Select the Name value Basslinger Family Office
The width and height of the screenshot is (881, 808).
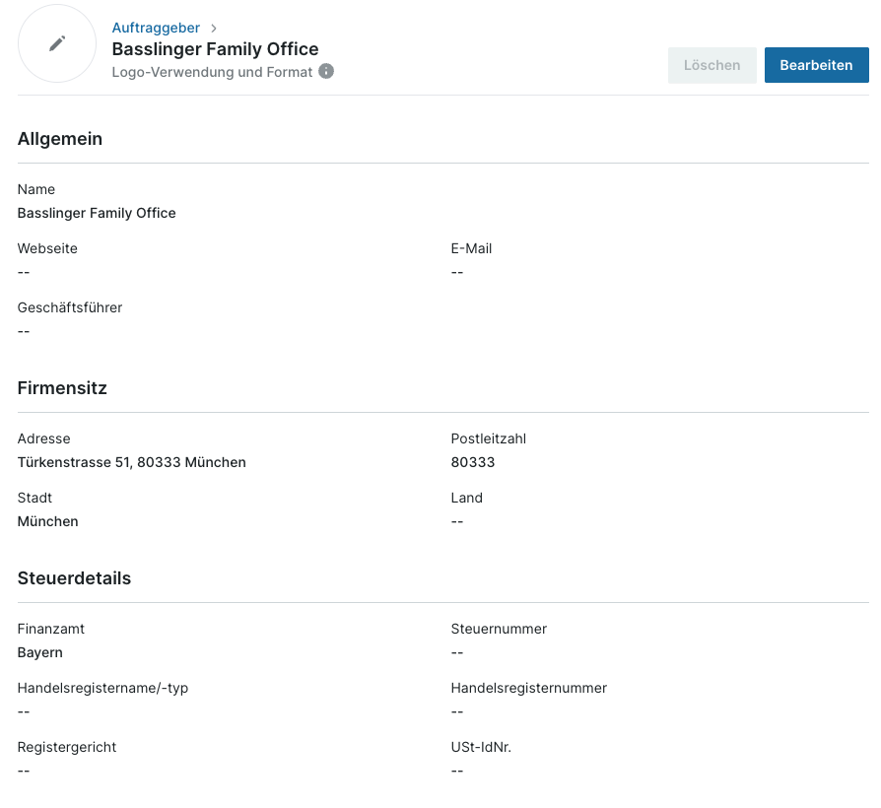tap(97, 213)
